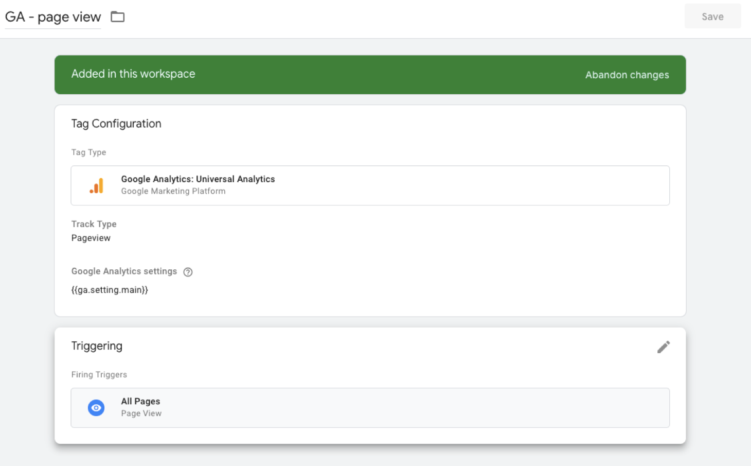Click the 'Tag Configuration' heading

[116, 124]
